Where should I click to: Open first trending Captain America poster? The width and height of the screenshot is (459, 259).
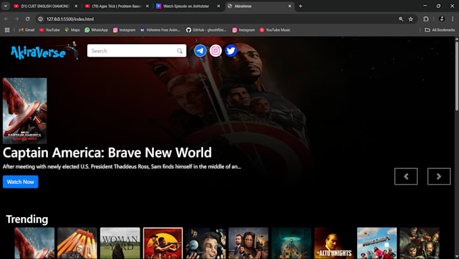(x=34, y=243)
